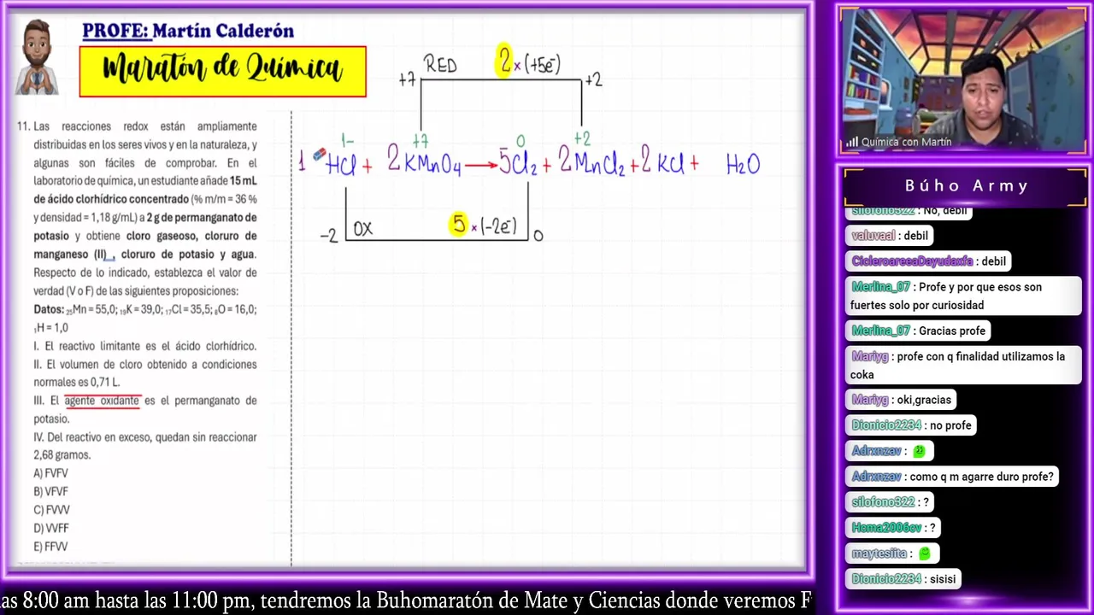Click the yellow-highlighted 2 in the RED bracket

pos(504,61)
